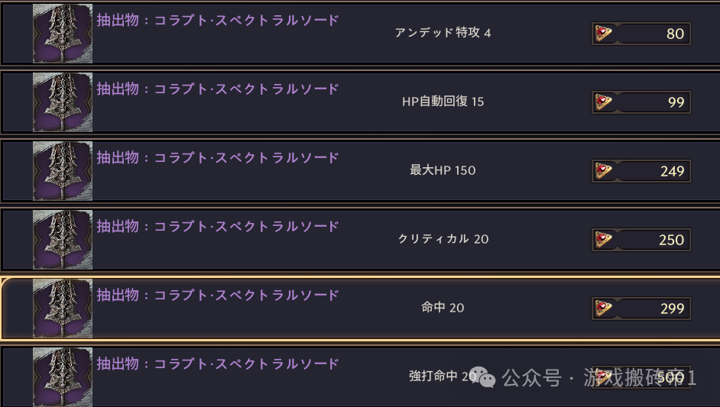
Task: Click currency gem icon beside price 80
Action: coord(604,34)
